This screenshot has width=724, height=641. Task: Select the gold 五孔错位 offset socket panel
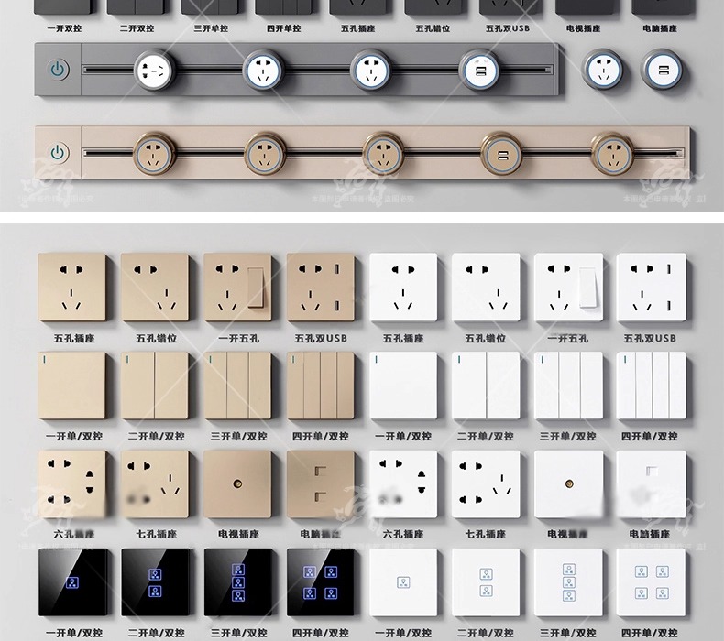pos(154,288)
